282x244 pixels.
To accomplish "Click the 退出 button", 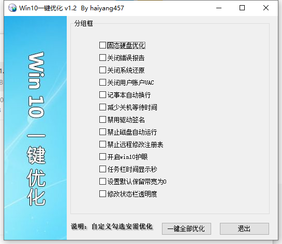I will tap(244, 229).
